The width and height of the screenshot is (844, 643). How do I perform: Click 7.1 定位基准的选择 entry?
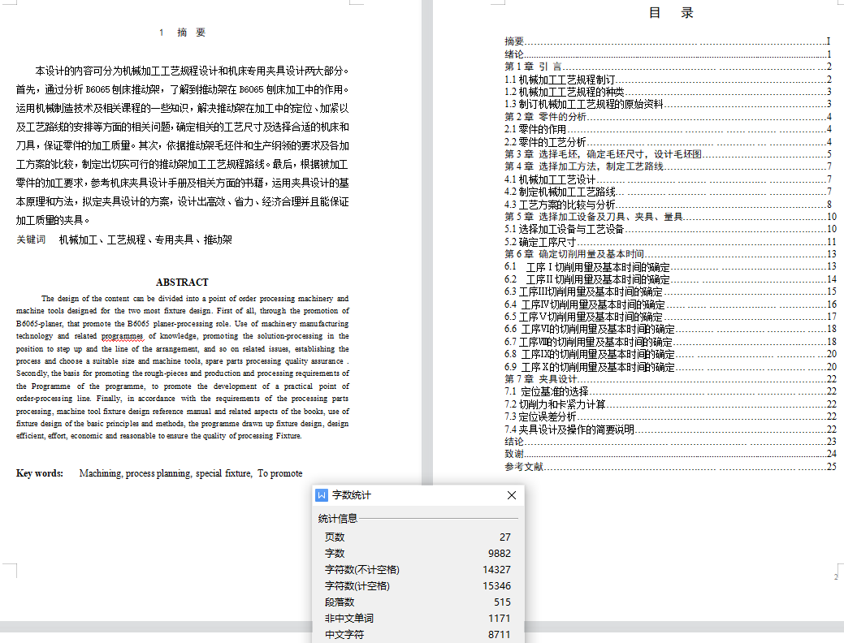coord(670,391)
